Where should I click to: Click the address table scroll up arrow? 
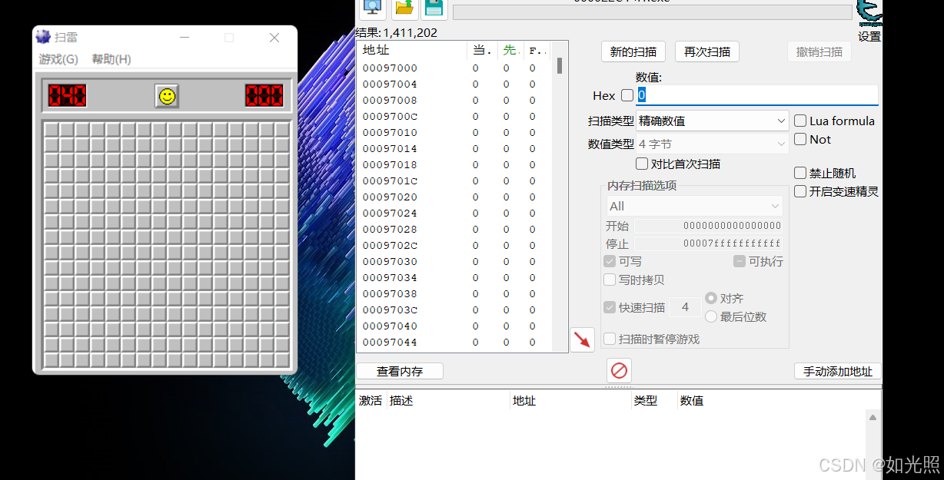click(x=873, y=417)
